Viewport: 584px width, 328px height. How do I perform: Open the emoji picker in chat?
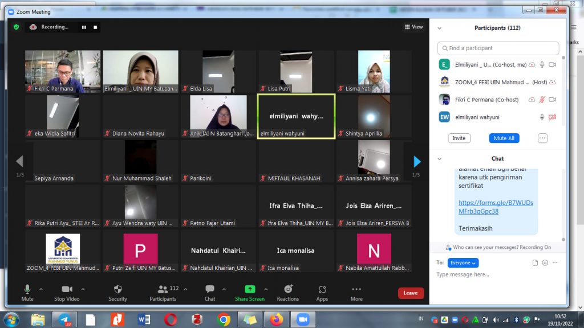coord(545,263)
